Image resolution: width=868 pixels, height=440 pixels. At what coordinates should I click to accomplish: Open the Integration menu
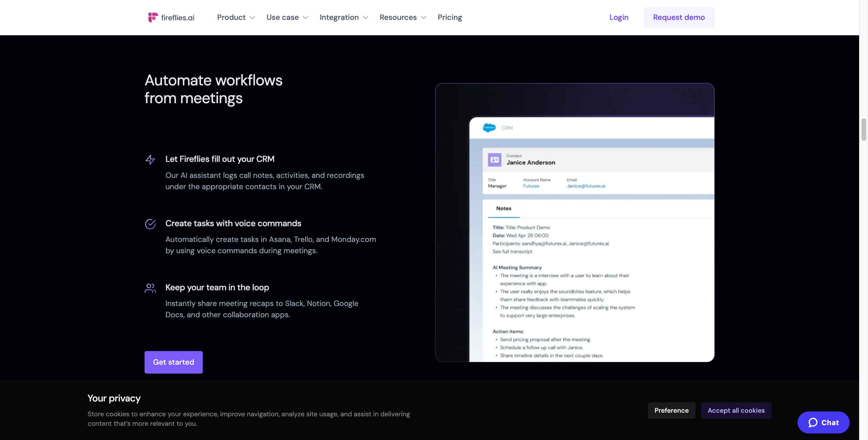344,17
